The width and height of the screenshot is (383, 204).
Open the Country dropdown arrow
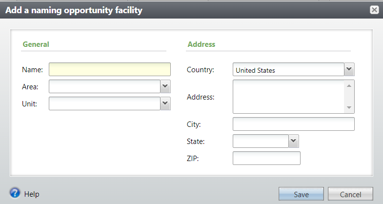pos(349,69)
